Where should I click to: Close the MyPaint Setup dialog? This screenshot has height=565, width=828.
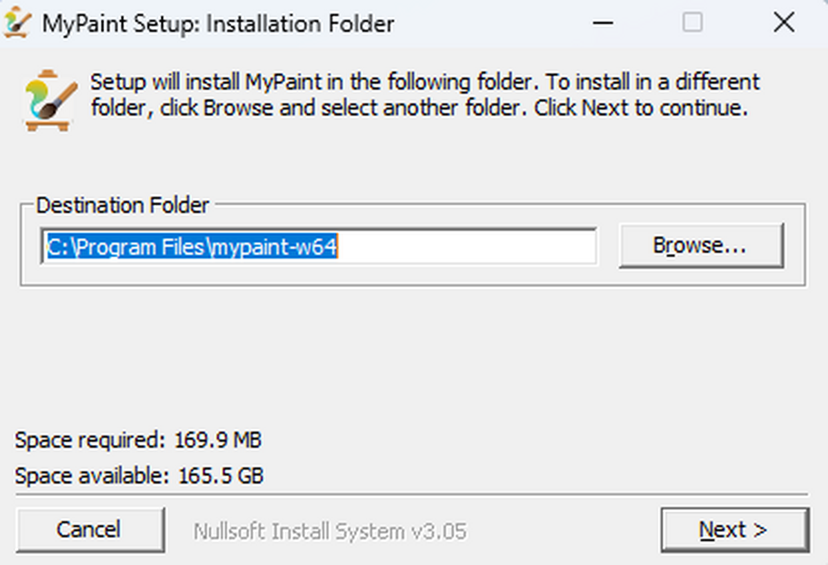pos(784,23)
